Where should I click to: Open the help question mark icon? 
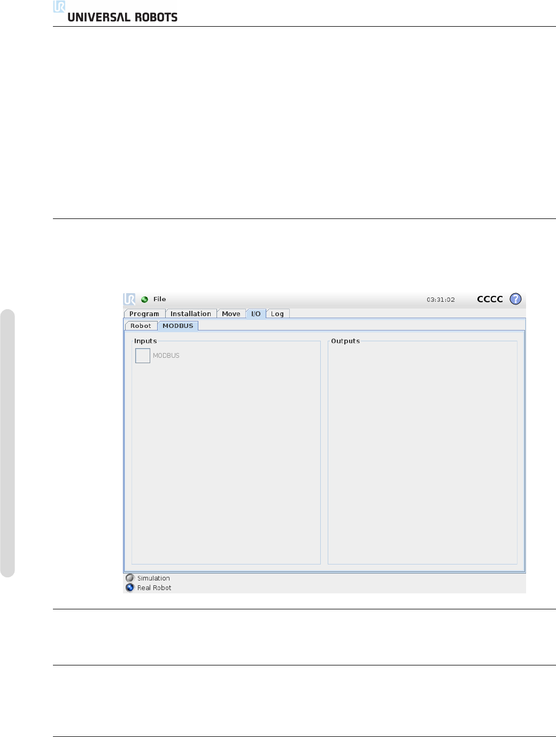click(x=515, y=299)
